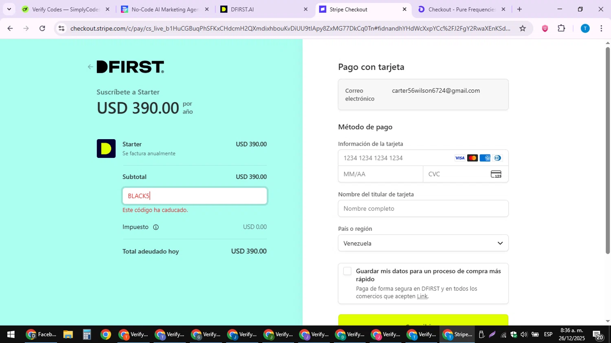Click the Impuesto info icon
Image resolution: width=611 pixels, height=343 pixels.
coord(156,227)
